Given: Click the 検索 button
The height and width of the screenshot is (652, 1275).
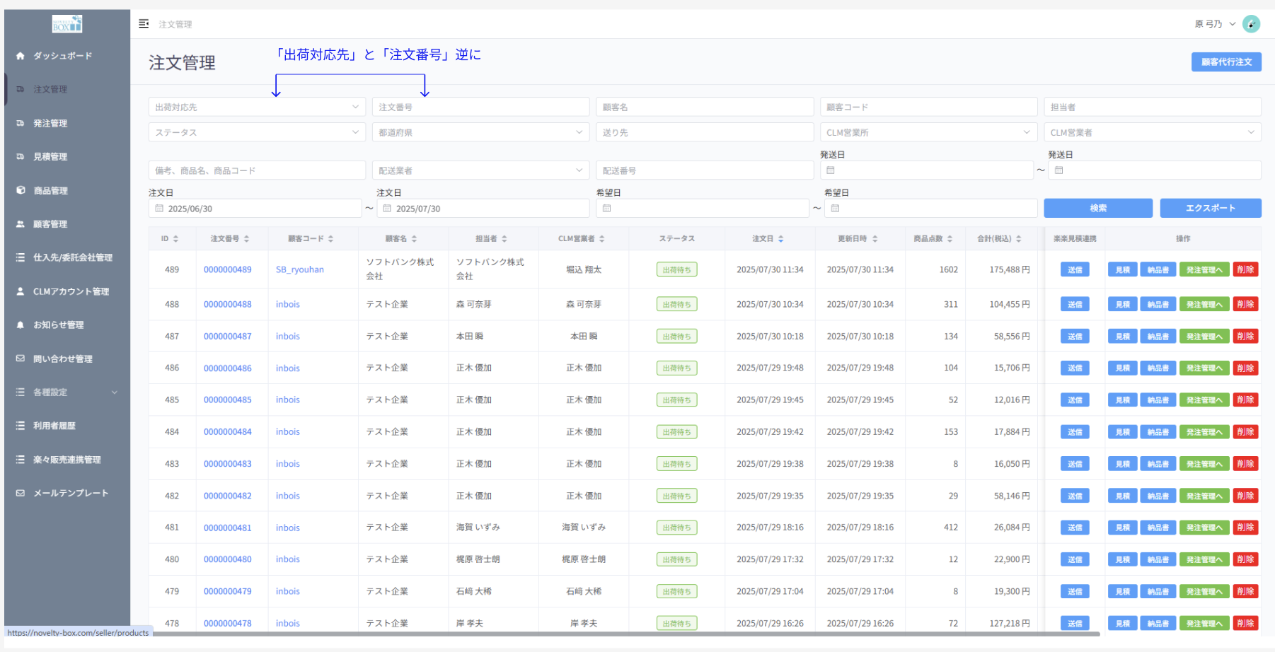Looking at the screenshot, I should [x=1097, y=208].
